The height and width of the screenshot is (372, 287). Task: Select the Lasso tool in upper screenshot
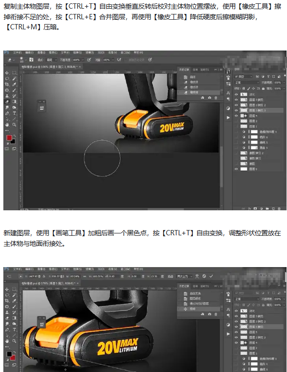pos(7,78)
